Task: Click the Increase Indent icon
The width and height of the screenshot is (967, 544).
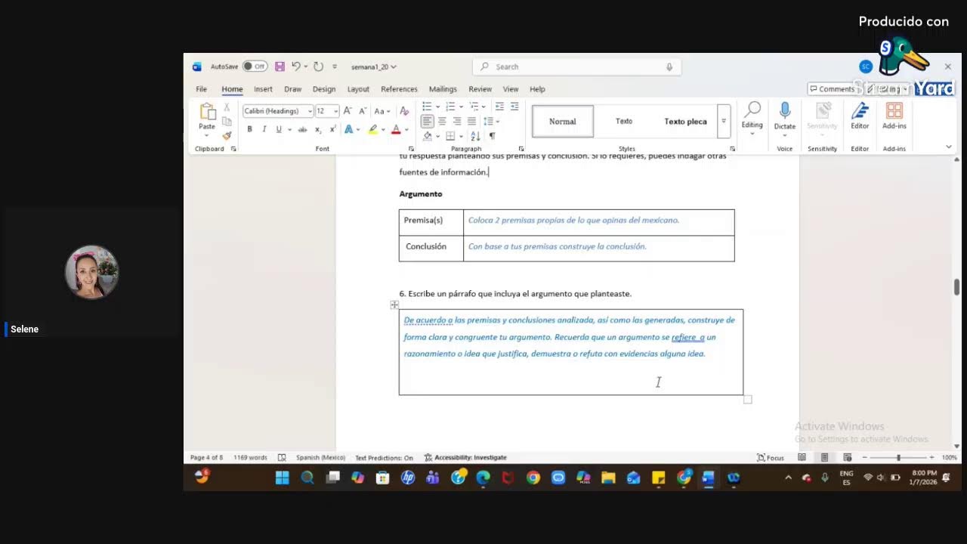Action: pos(514,107)
